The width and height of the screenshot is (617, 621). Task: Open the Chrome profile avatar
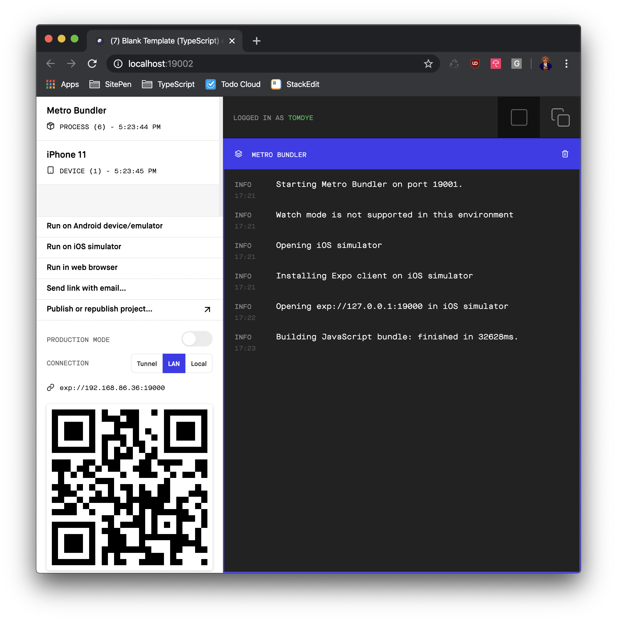pyautogui.click(x=546, y=64)
